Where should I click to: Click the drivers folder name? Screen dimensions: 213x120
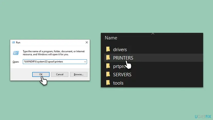120,49
